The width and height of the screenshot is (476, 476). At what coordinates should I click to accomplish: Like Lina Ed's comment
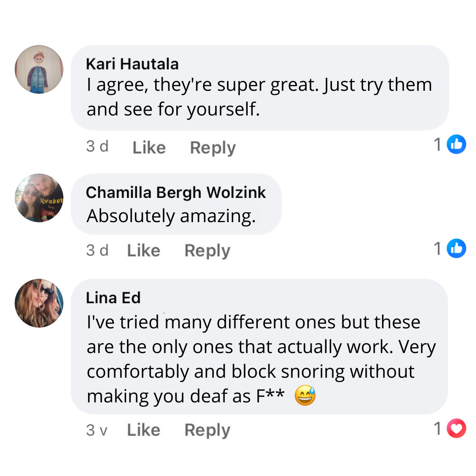[143, 430]
